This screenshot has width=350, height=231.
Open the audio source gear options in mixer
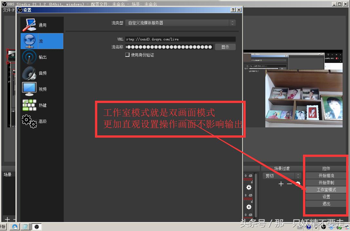click(x=248, y=187)
